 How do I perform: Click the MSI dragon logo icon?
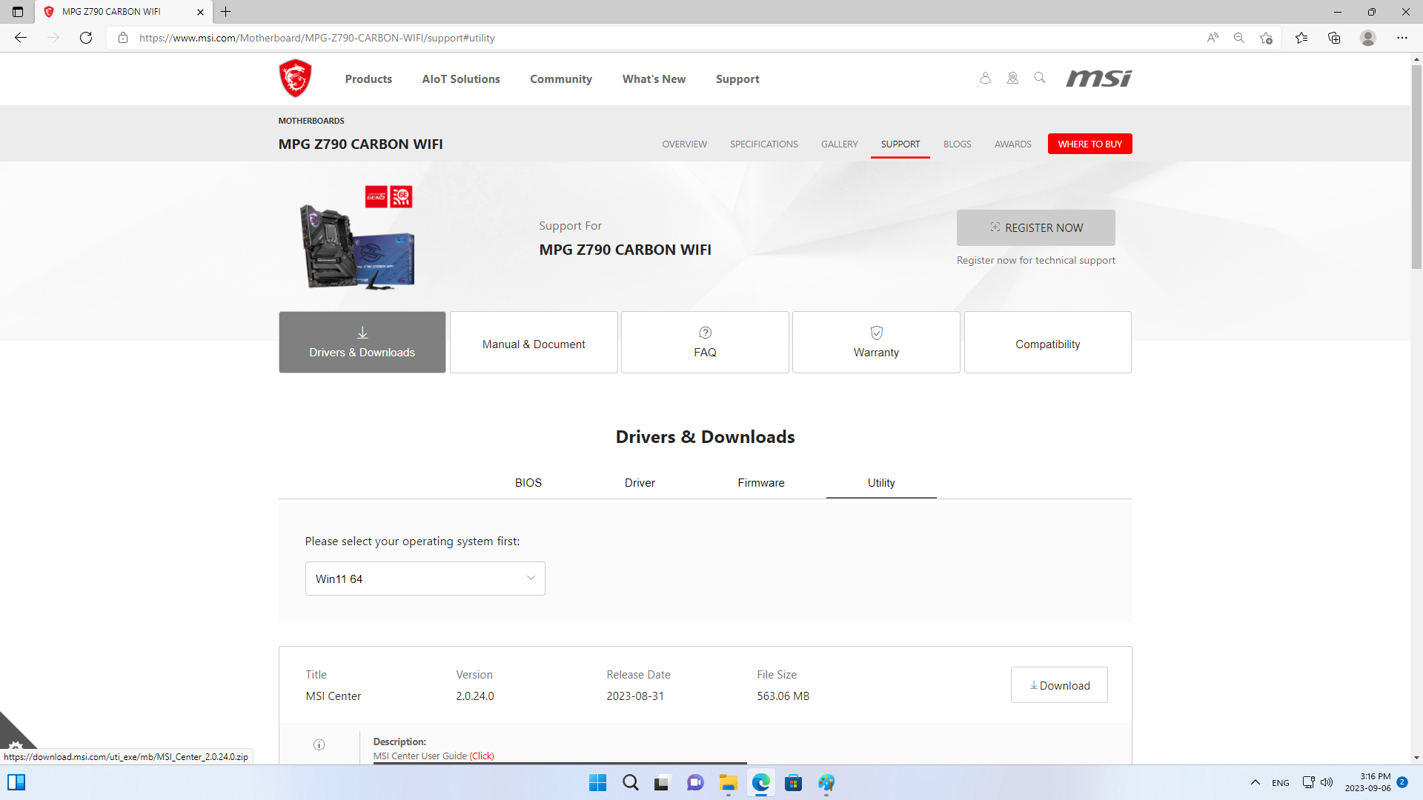coord(293,78)
